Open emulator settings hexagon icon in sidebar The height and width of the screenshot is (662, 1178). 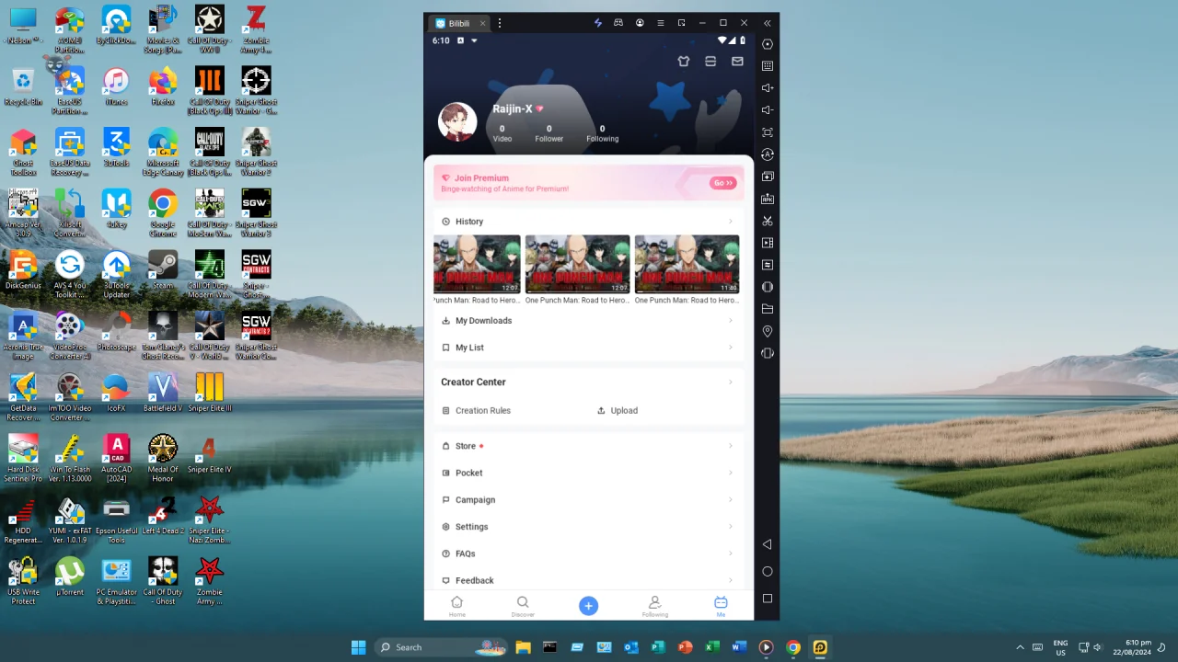pos(768,44)
